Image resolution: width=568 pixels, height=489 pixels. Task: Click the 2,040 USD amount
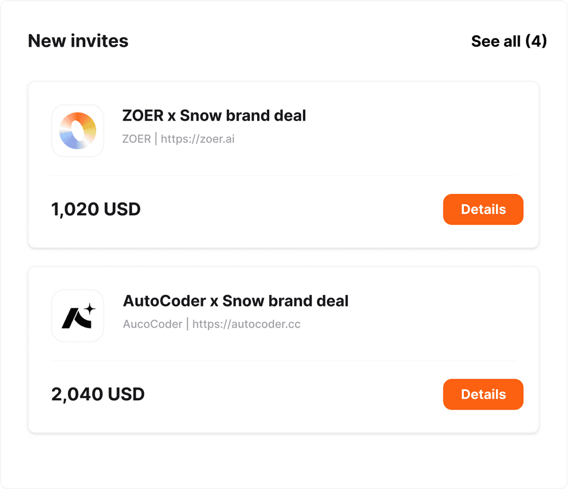(x=98, y=394)
